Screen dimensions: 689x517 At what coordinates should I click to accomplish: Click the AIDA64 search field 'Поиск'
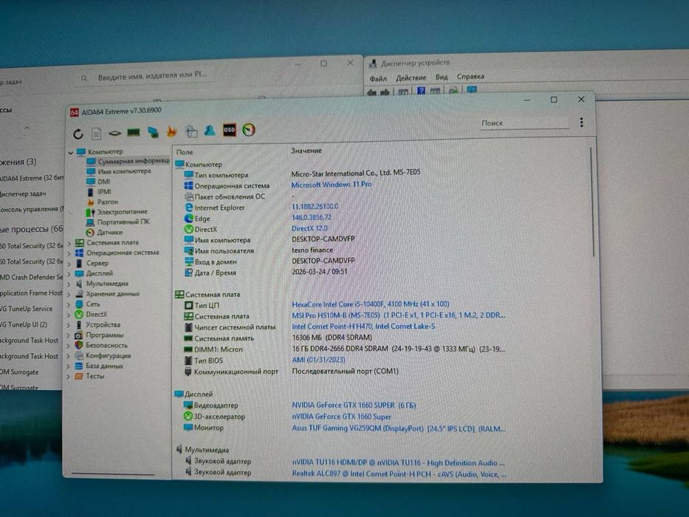524,123
